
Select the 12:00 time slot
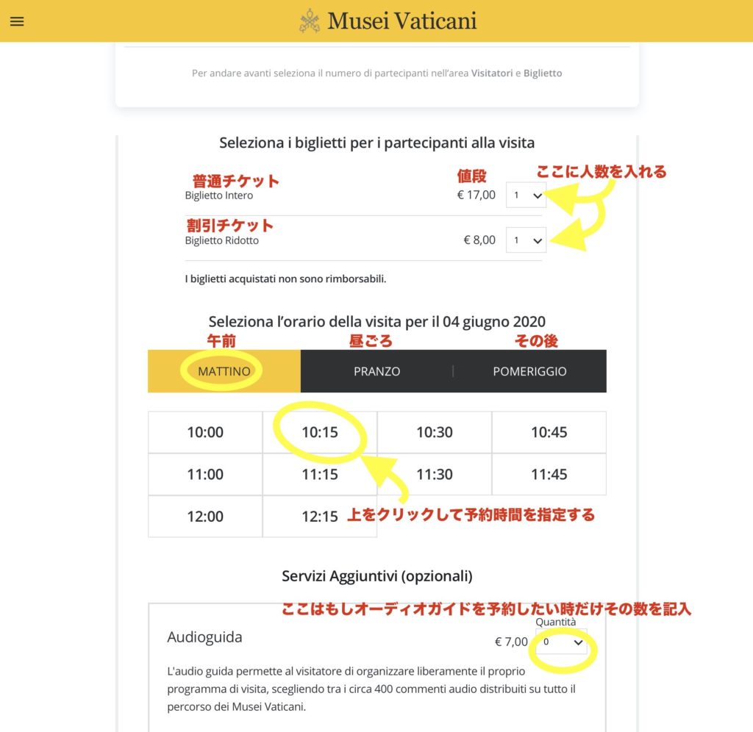(205, 517)
